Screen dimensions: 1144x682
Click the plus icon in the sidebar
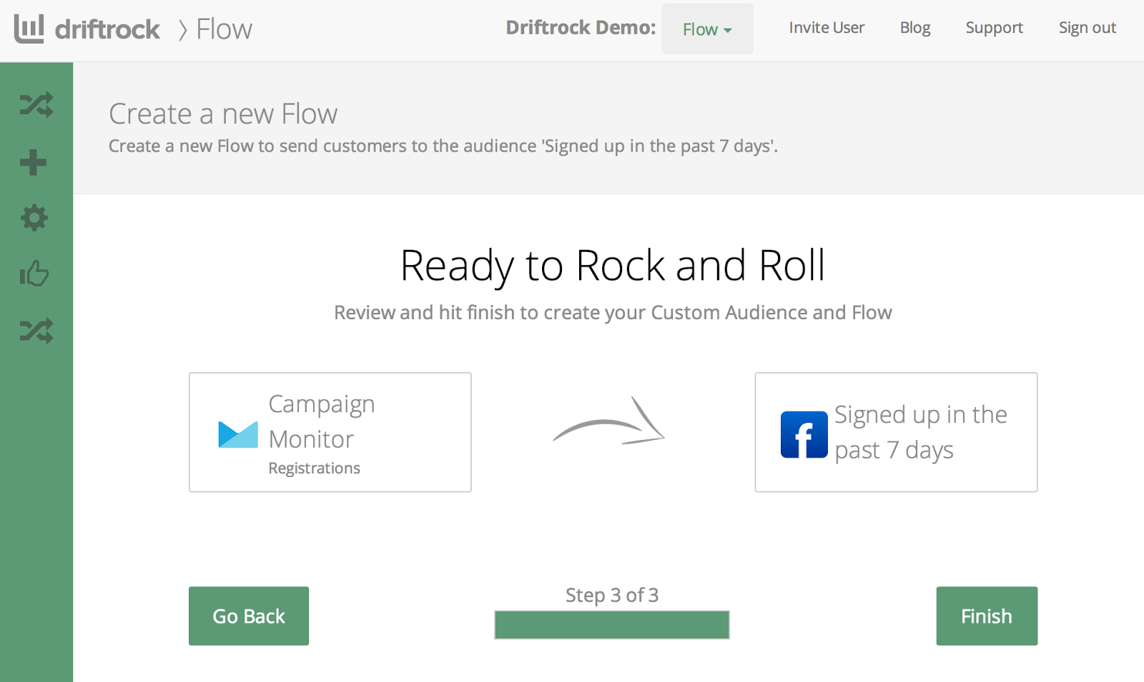pos(33,162)
